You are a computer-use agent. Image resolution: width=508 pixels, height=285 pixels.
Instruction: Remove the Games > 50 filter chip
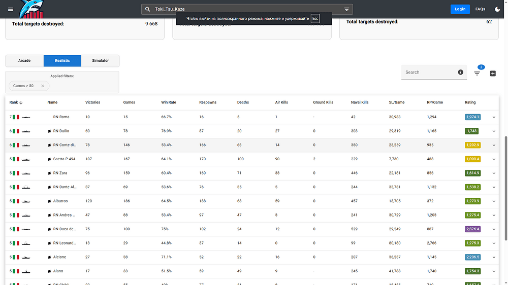pos(43,86)
